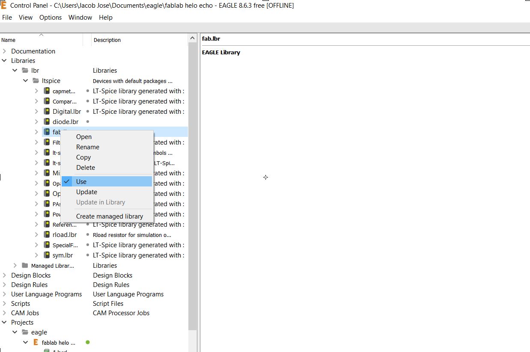Open the File menu

[x=7, y=18]
